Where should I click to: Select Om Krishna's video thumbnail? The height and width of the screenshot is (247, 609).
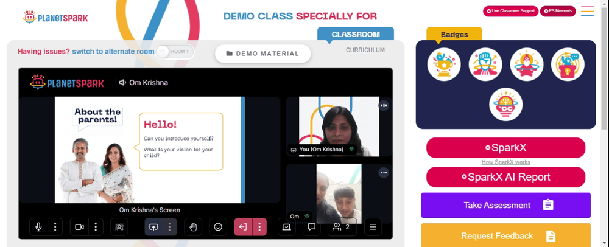[x=339, y=127]
